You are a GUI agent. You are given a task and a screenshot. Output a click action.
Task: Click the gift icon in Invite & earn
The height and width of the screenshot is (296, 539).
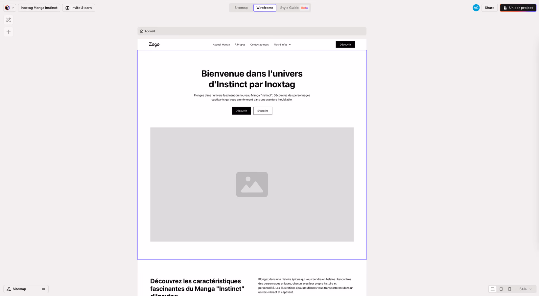tap(67, 8)
